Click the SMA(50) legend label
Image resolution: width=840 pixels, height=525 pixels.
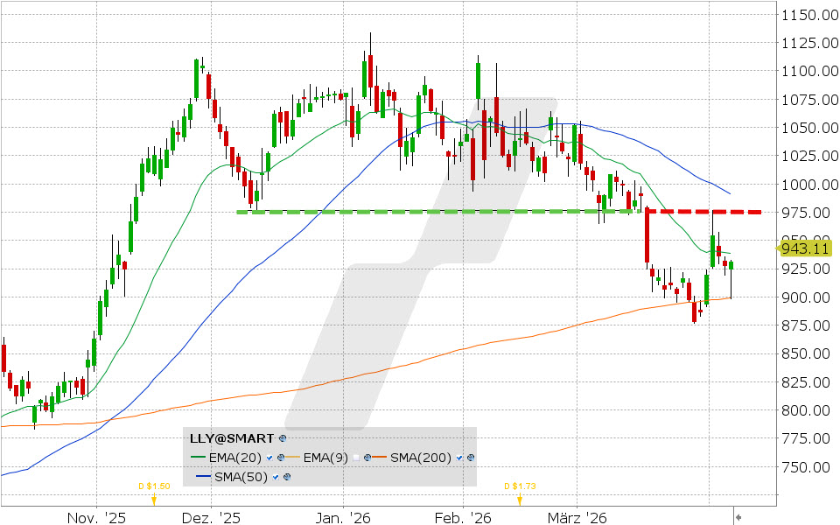coord(242,477)
